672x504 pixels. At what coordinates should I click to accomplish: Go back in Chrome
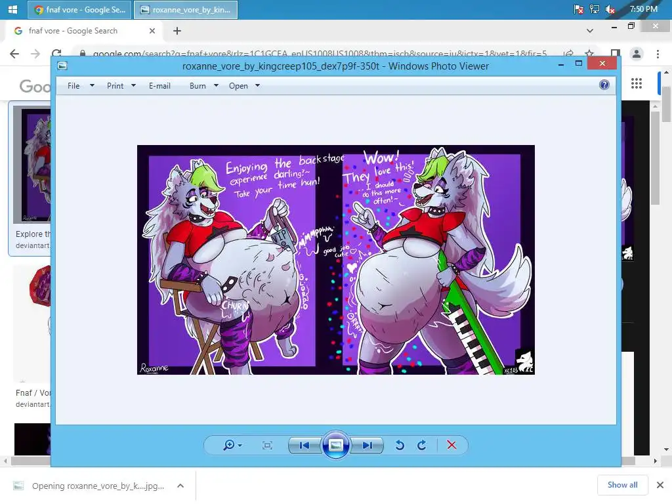14,54
